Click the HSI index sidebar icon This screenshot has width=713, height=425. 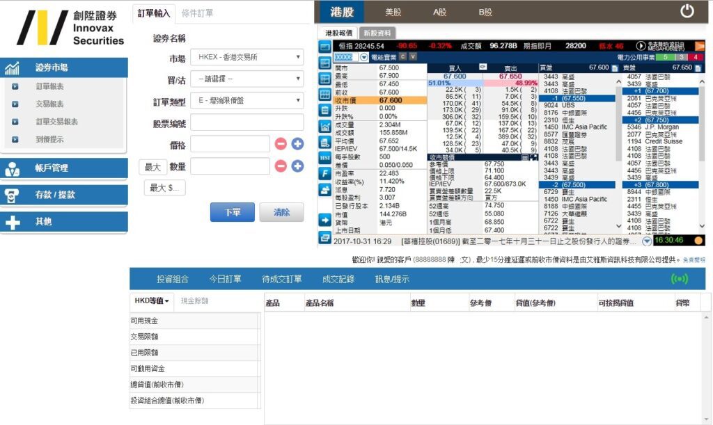[x=324, y=158]
